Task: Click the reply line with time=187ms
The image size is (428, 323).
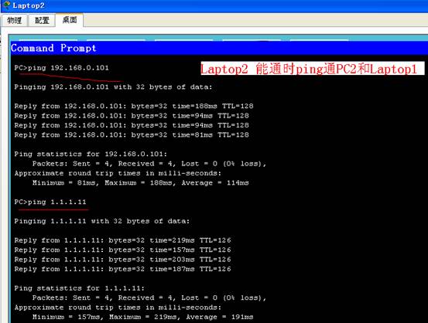Action: [122, 269]
